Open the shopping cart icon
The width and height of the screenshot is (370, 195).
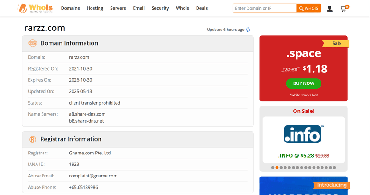coord(344,8)
